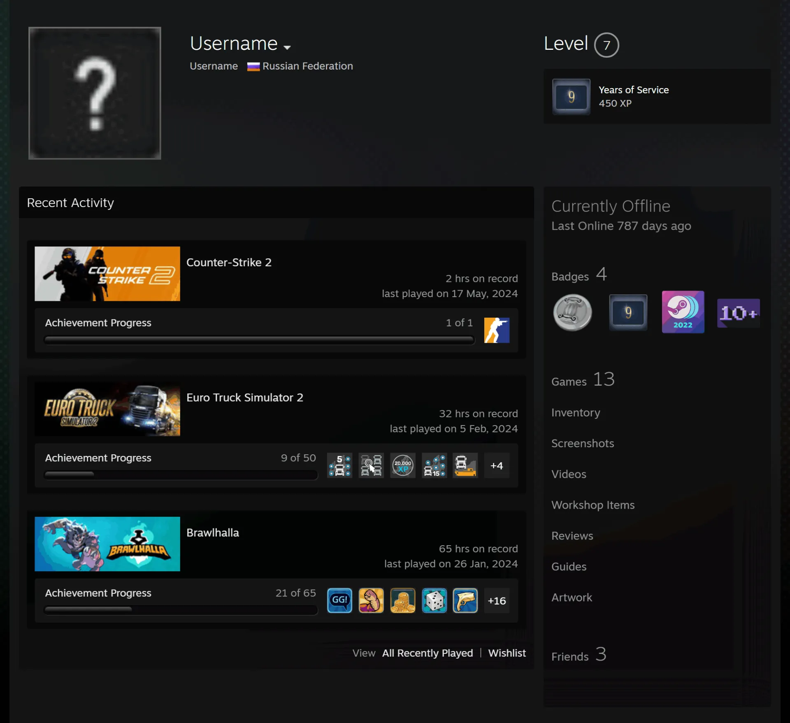
Task: Open the Badges 4 heading link
Action: click(579, 274)
